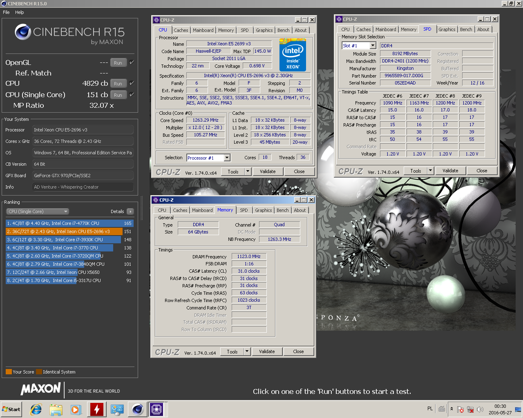Click Close button in CPU-Z Memory window
Image resolution: width=523 pixels, height=418 pixels.
(298, 351)
